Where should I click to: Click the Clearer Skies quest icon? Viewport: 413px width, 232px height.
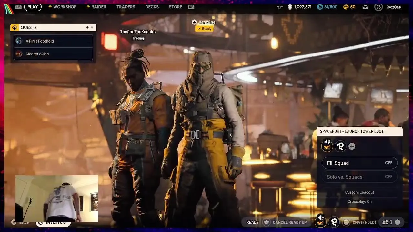pos(19,54)
